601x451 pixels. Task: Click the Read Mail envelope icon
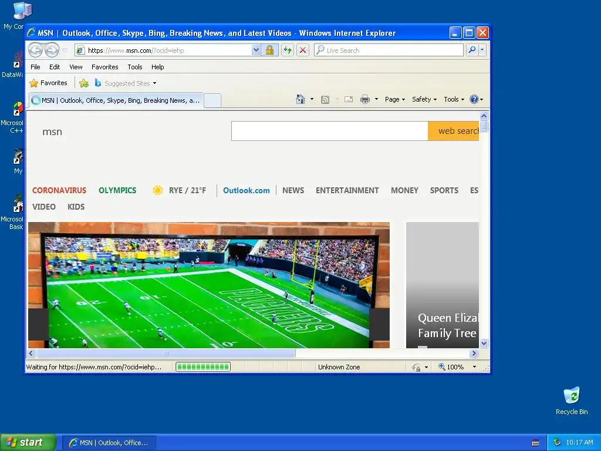point(349,99)
